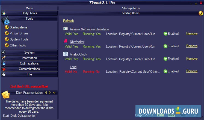The height and width of the screenshot is (120, 204).
Task: Open AnalogClock entry link
Action: pos(78,54)
